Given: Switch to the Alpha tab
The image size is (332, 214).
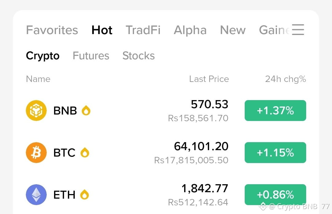Looking at the screenshot, I should (190, 30).
